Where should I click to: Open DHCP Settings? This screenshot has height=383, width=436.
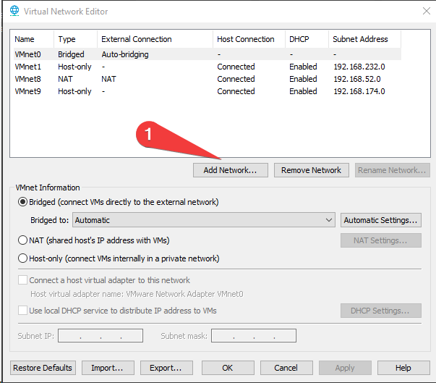[x=381, y=311]
